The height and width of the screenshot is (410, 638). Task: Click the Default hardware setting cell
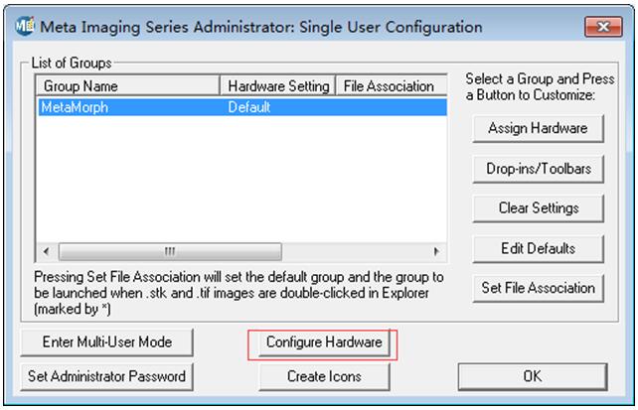pos(248,106)
